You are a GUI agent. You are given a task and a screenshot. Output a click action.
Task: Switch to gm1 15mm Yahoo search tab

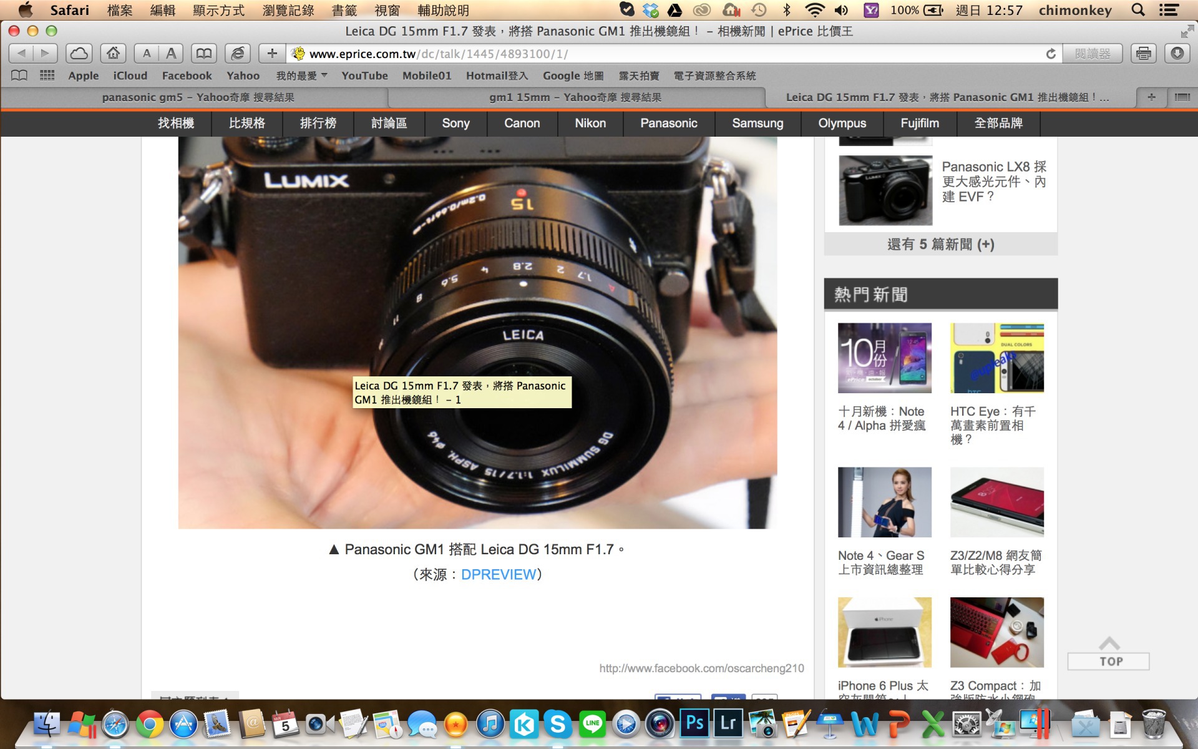click(575, 97)
